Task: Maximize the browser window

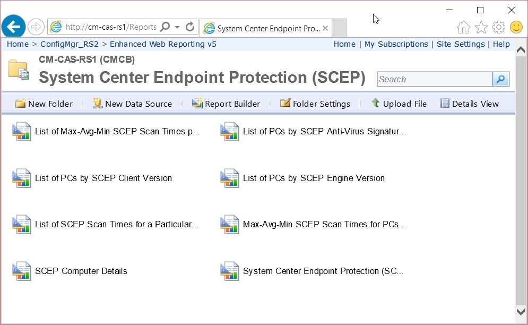Action: (480, 10)
